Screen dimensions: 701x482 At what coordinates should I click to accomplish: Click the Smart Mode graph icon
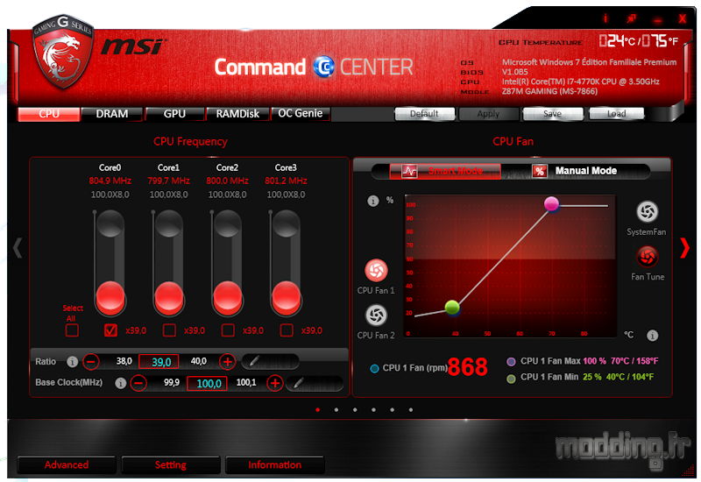coord(409,171)
